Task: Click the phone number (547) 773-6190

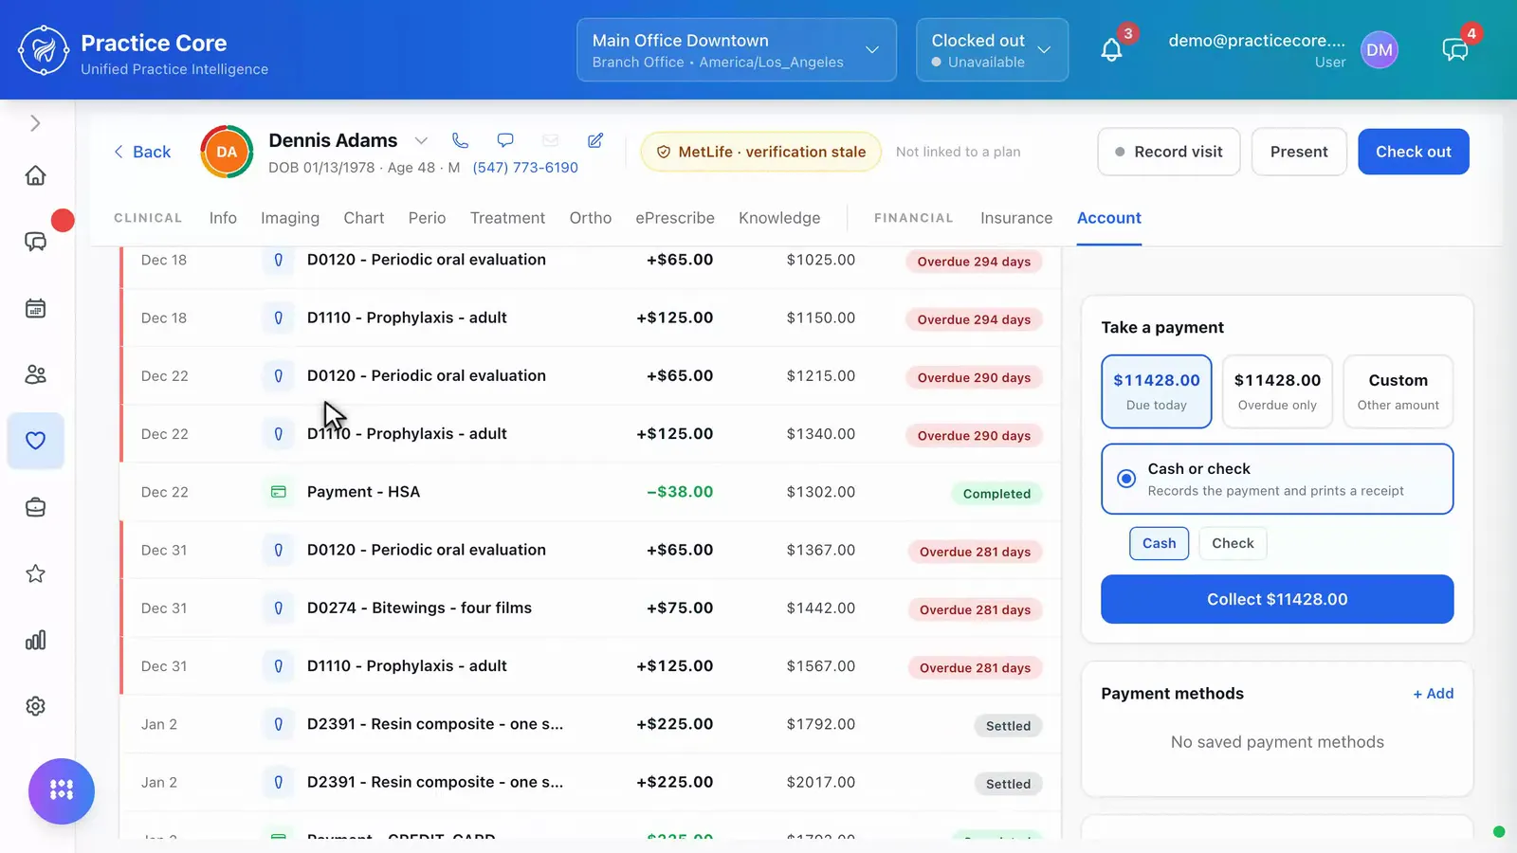Action: [525, 168]
